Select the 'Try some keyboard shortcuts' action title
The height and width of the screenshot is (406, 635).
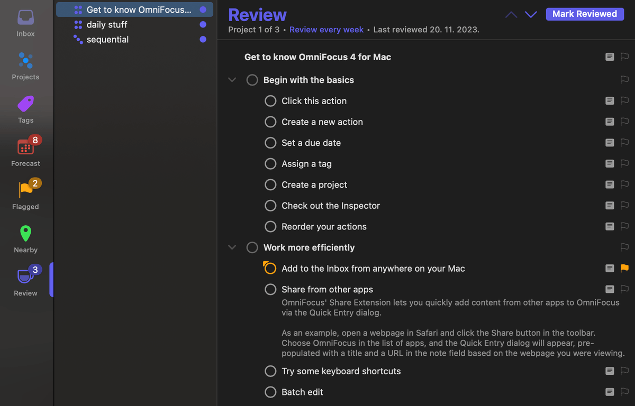(341, 371)
